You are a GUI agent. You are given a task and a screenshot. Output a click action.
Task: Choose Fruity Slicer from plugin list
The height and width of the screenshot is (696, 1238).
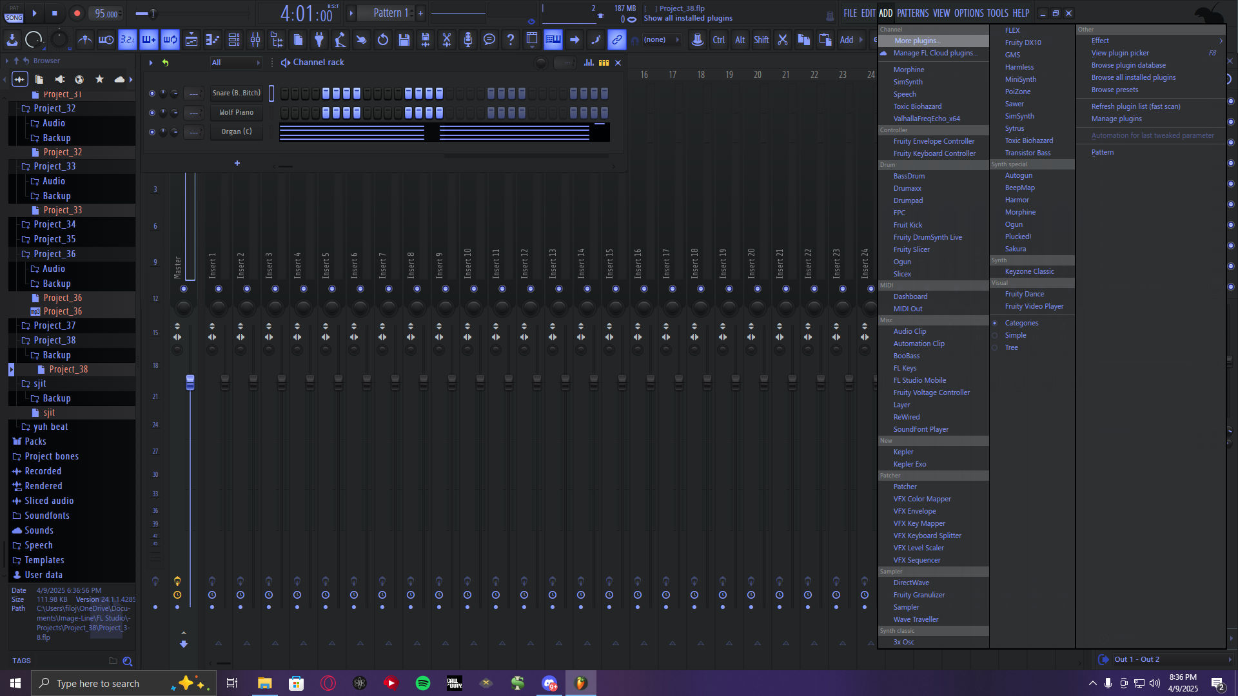click(x=911, y=249)
